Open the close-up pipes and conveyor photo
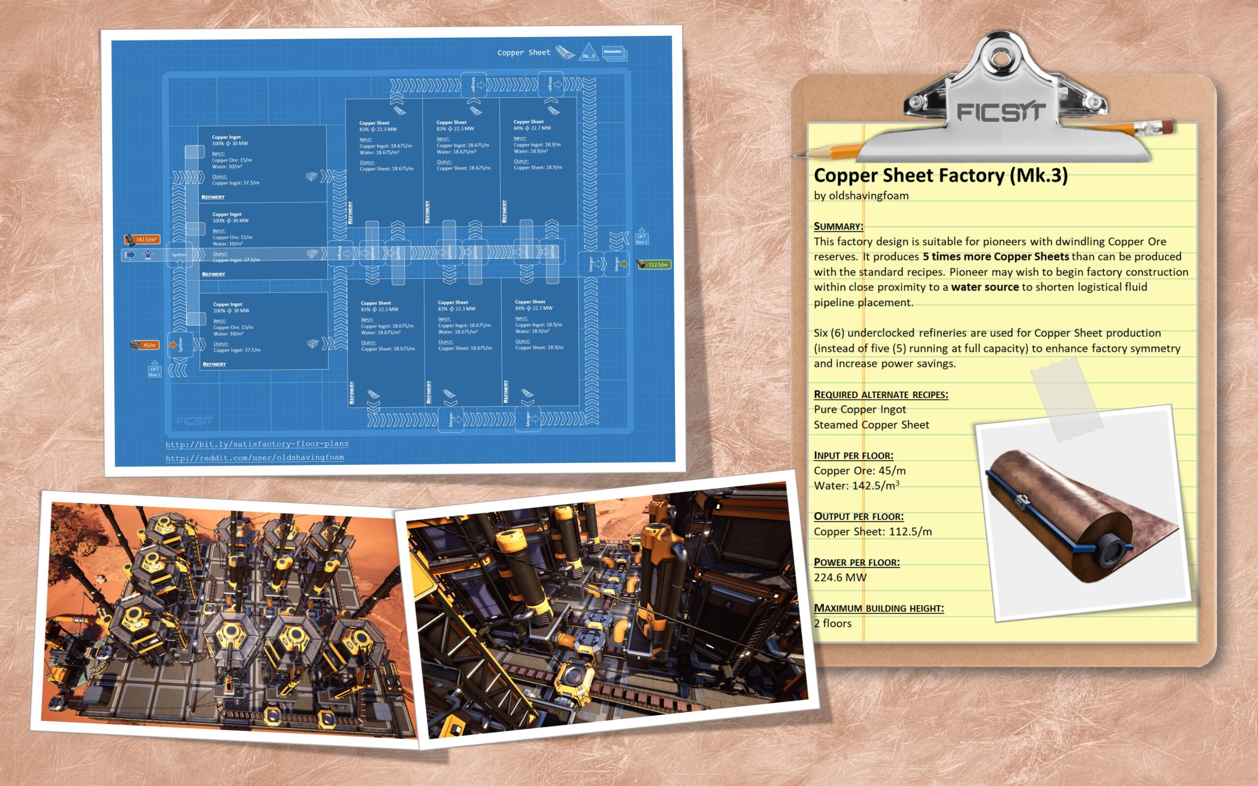The image size is (1258, 786). [x=607, y=609]
